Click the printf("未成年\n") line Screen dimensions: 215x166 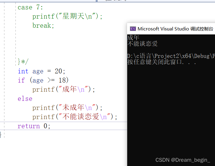click(67, 108)
